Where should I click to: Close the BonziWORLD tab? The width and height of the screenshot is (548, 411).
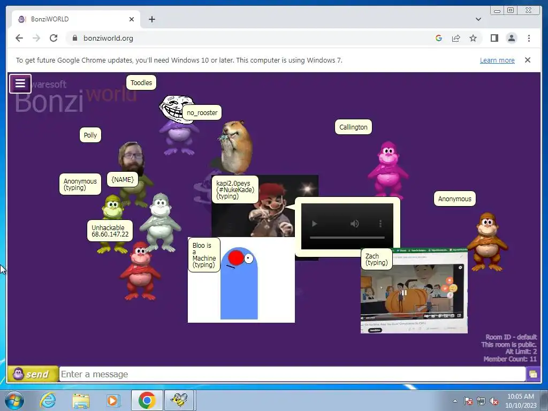(132, 19)
